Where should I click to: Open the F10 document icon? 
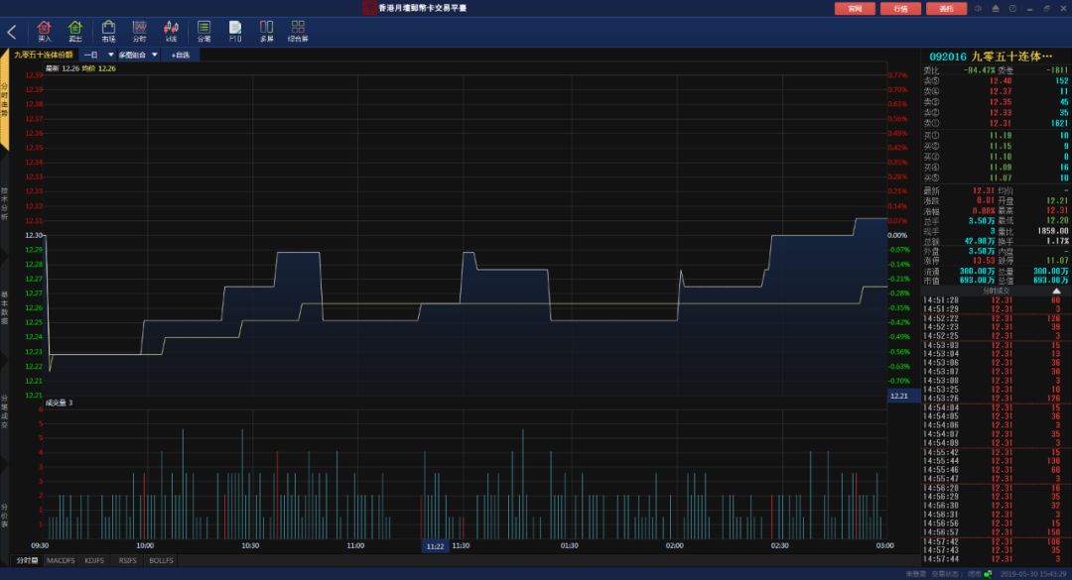[x=235, y=31]
